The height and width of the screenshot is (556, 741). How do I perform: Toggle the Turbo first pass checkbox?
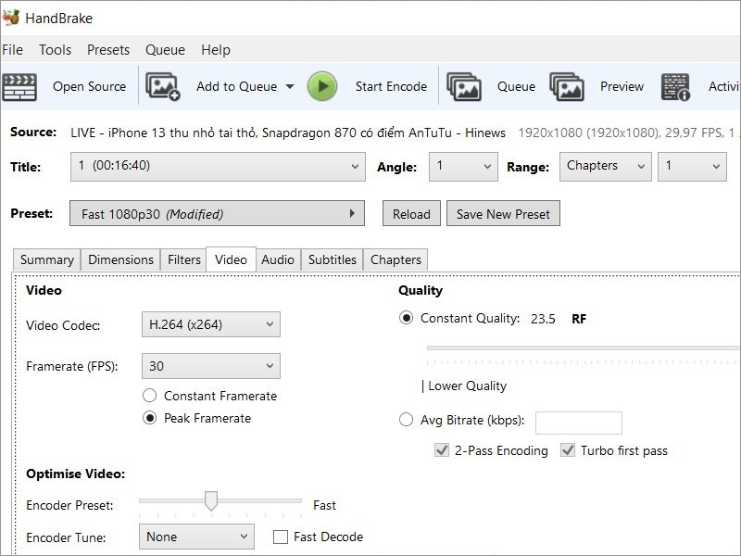(568, 450)
